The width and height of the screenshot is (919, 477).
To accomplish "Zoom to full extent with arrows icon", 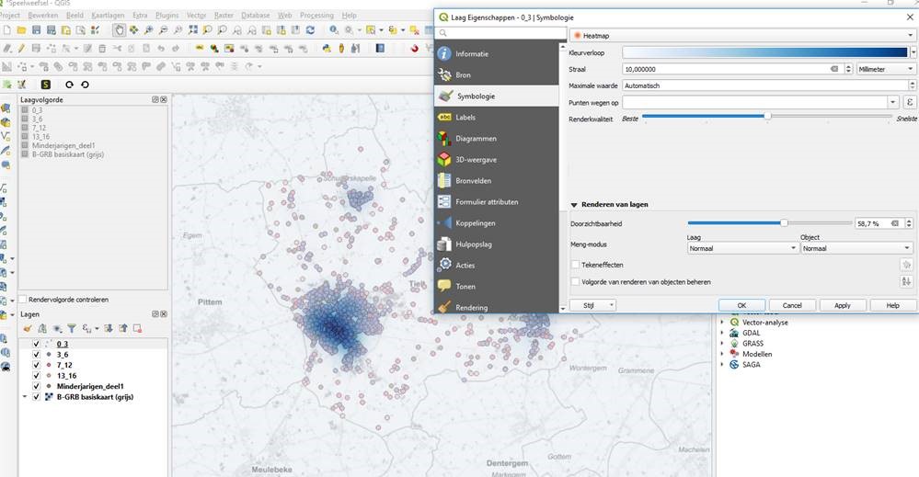I will click(x=193, y=29).
